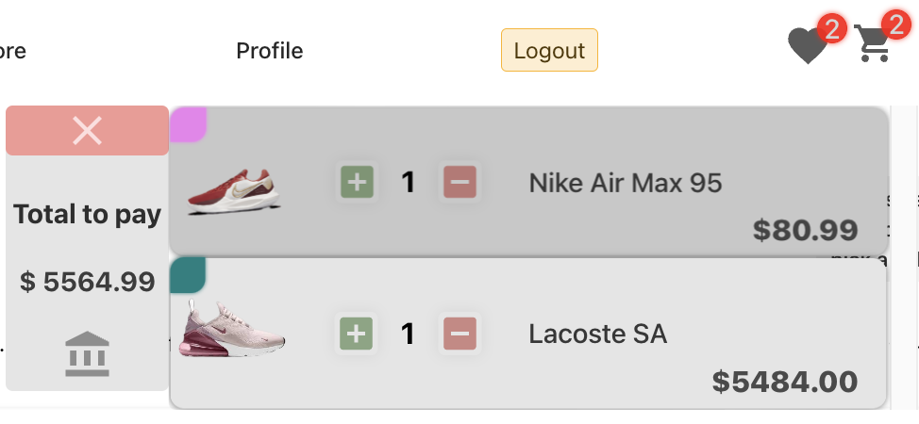Viewport: 919px width, 424px height.
Task: Click the Logout button
Action: [x=549, y=50]
